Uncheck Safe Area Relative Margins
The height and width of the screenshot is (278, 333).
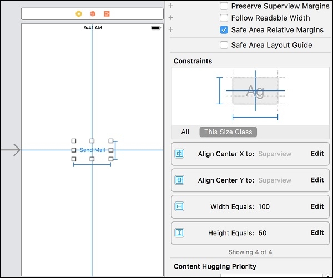(x=224, y=30)
